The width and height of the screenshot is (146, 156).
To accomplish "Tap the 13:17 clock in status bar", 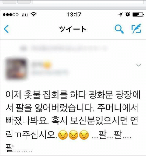I will pos(74,15).
